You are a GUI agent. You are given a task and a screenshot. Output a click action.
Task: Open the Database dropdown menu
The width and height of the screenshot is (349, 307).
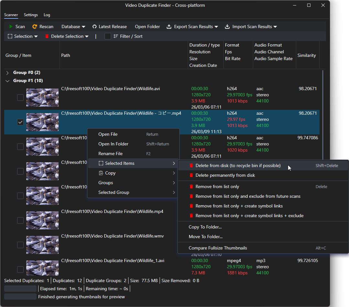(73, 27)
